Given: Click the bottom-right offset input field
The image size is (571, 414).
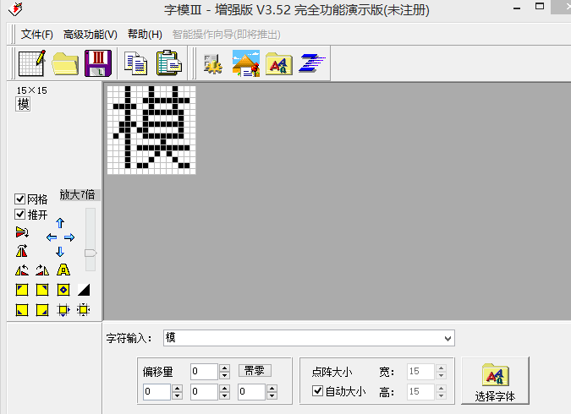Looking at the screenshot, I should [x=251, y=391].
